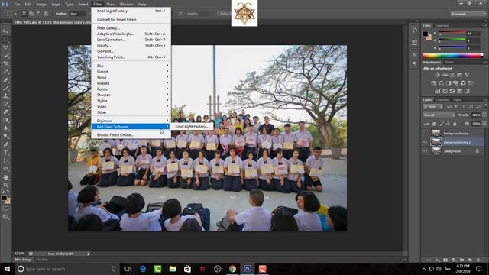Image resolution: width=489 pixels, height=275 pixels.
Task: Select the Horizontal Type tool
Action: pyautogui.click(x=5, y=153)
